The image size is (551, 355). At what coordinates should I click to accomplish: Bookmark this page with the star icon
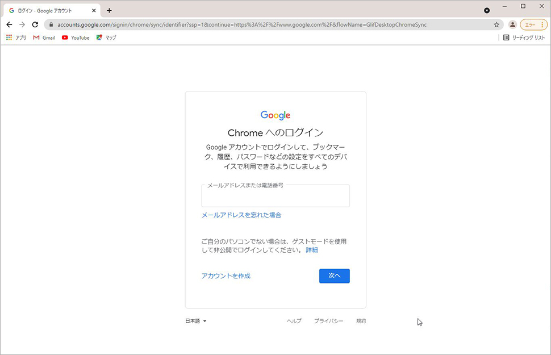point(496,24)
